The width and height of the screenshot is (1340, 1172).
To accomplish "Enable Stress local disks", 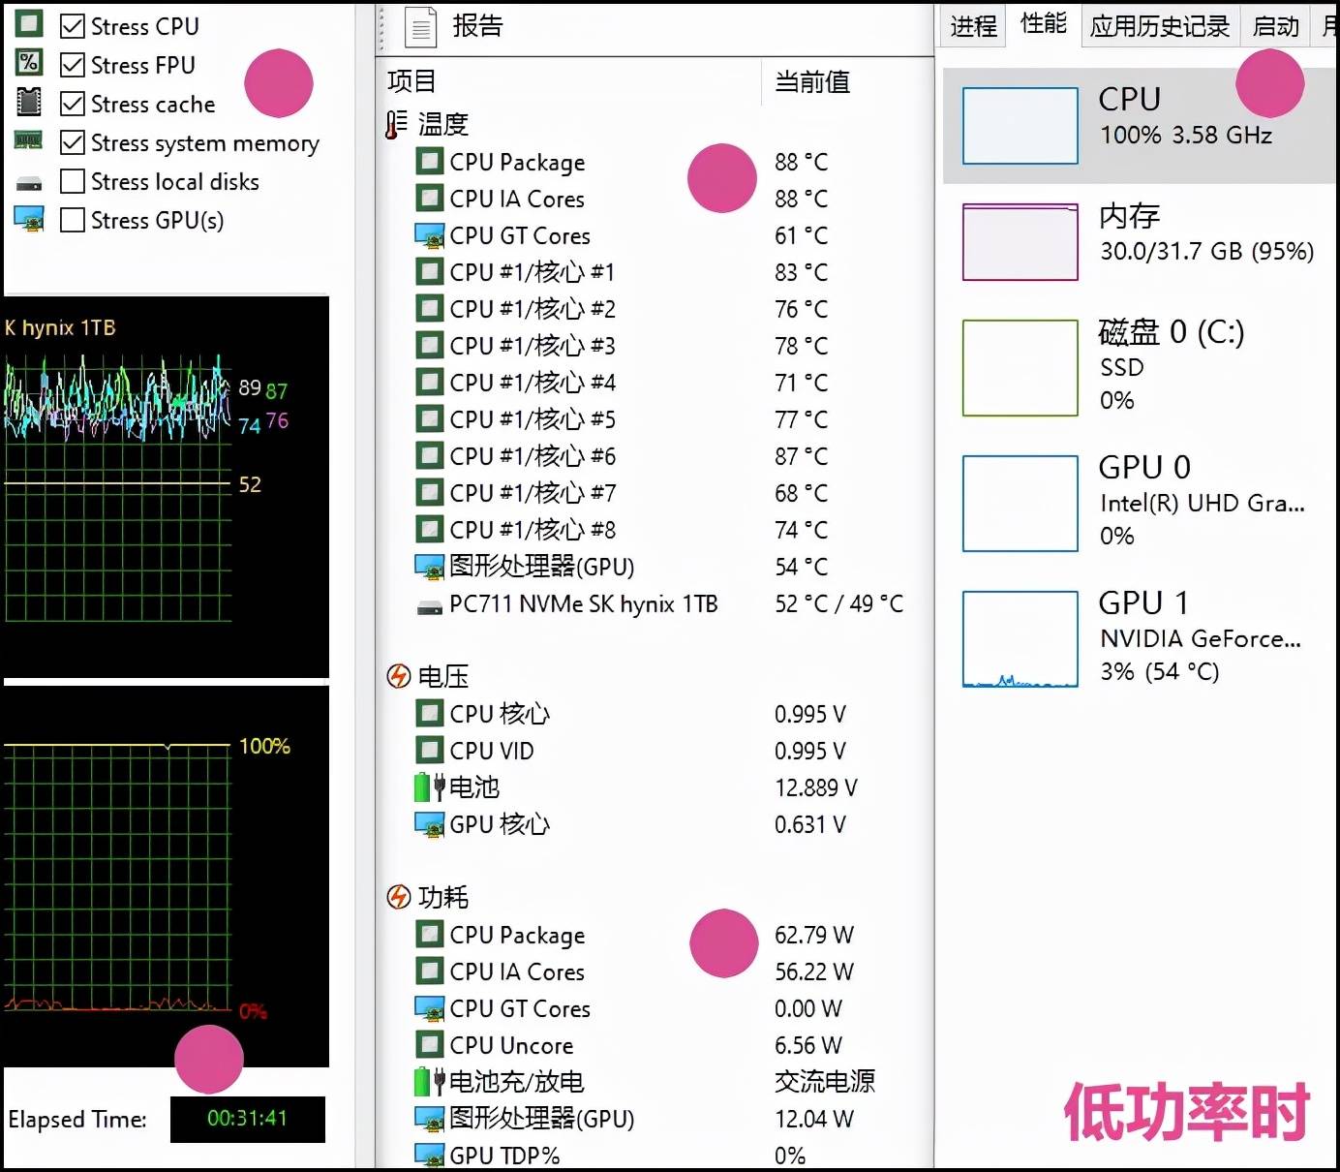I will click(x=72, y=180).
